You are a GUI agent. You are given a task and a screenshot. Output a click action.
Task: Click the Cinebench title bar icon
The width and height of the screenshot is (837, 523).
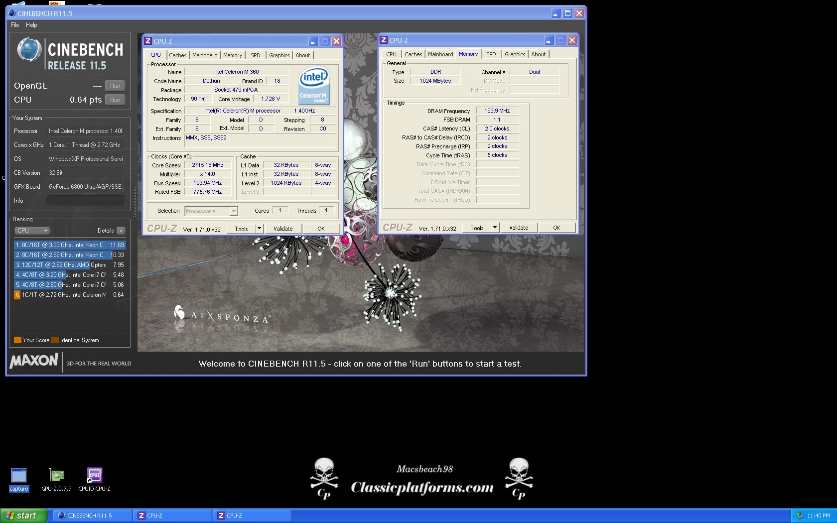click(12, 13)
